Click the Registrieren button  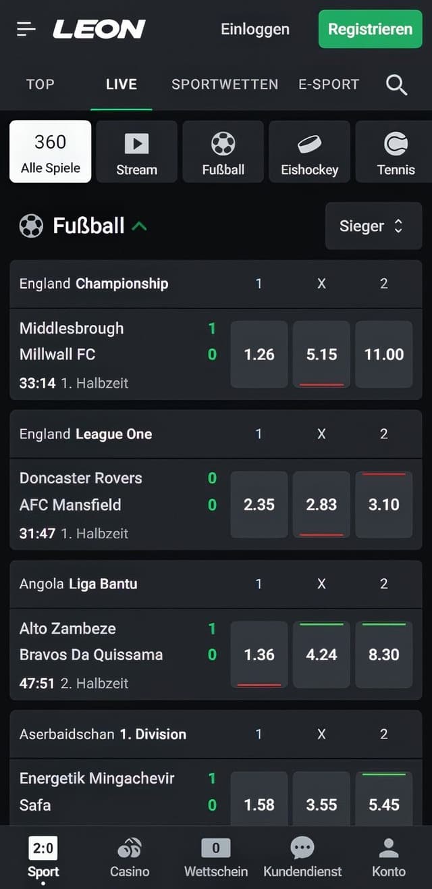point(370,29)
